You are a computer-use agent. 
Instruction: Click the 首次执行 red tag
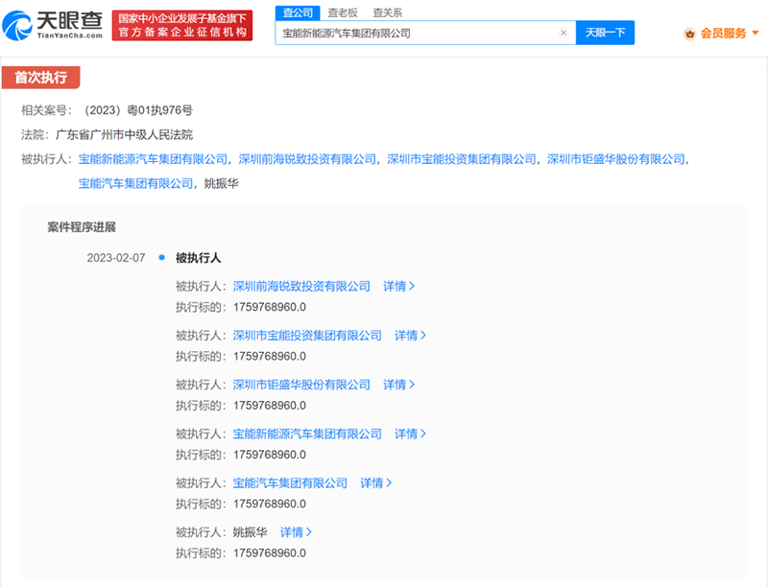(x=41, y=78)
